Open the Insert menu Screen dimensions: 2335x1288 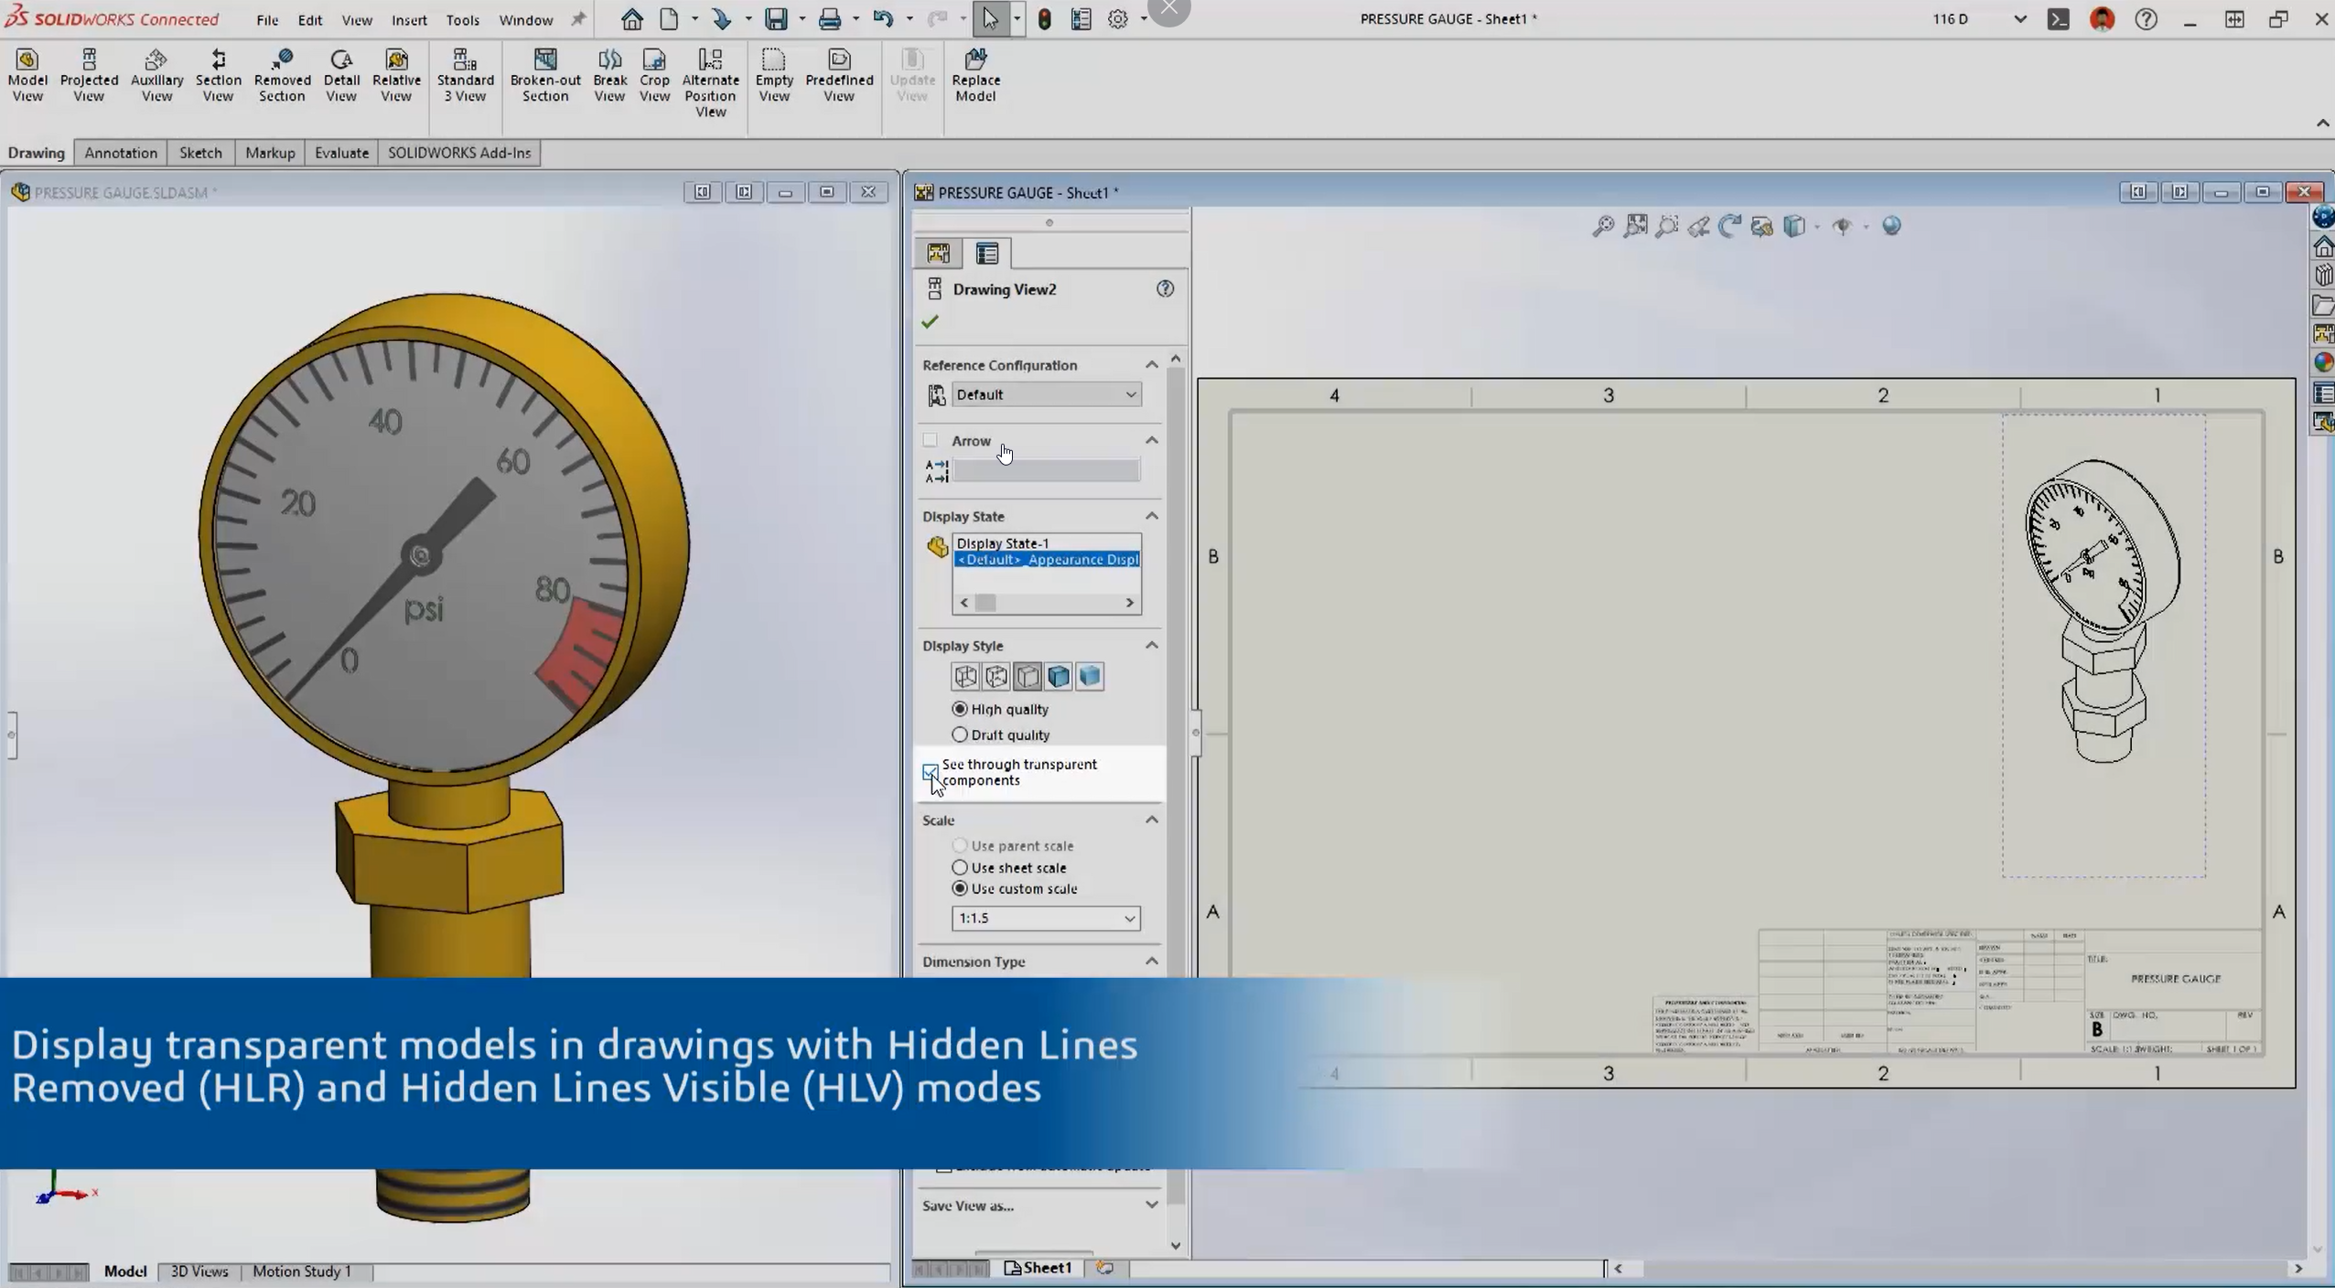point(409,19)
